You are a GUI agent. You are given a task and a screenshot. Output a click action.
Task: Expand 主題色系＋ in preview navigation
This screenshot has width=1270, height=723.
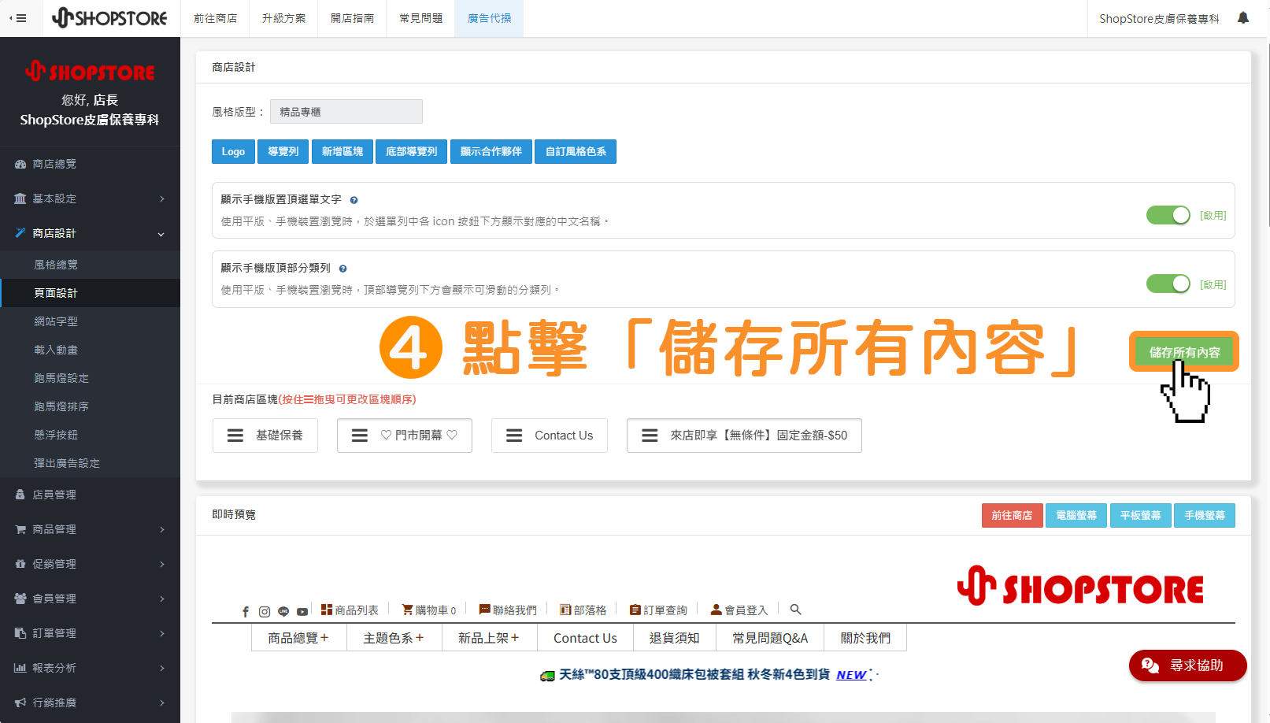pyautogui.click(x=394, y=638)
